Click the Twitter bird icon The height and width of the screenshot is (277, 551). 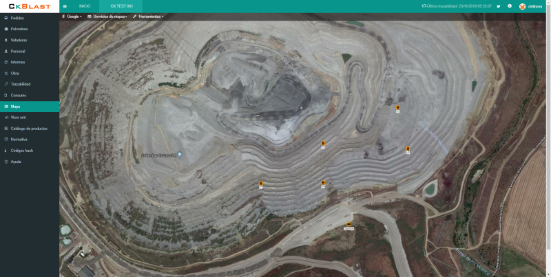tap(498, 5)
